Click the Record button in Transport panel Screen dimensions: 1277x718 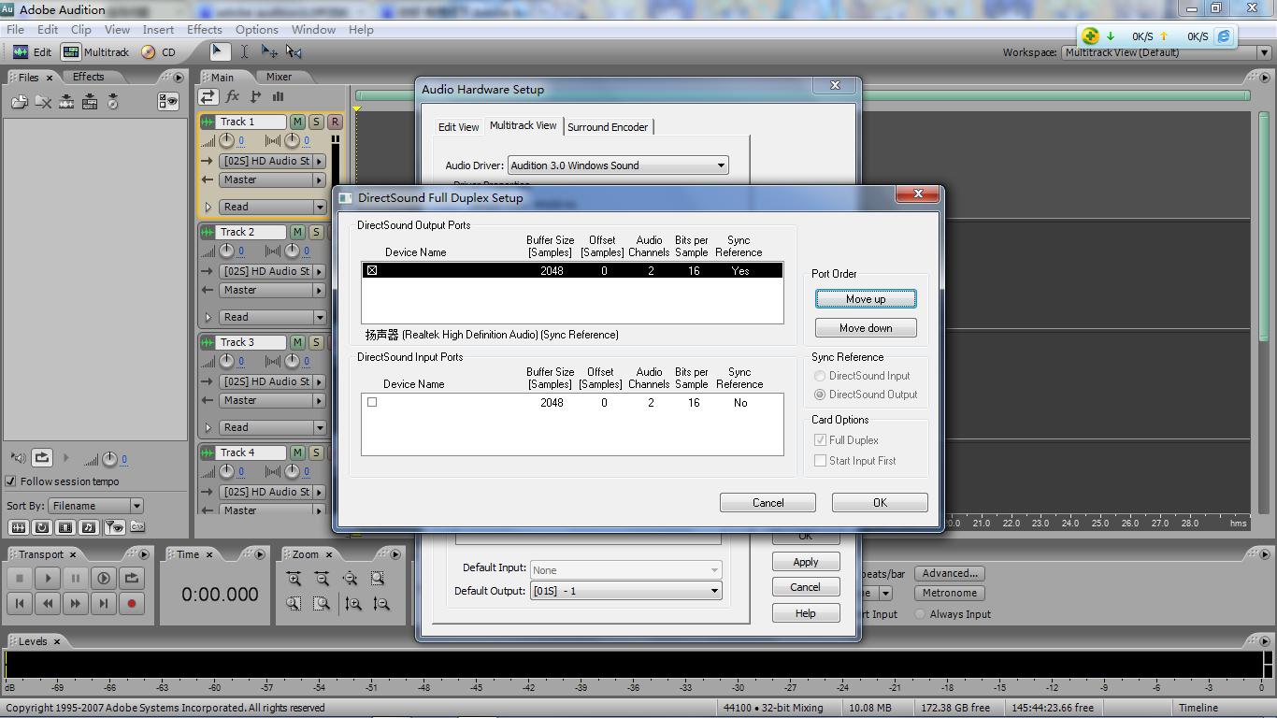tap(132, 604)
